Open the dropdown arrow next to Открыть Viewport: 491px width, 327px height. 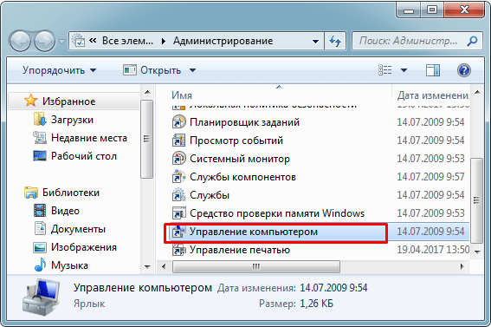pos(192,70)
